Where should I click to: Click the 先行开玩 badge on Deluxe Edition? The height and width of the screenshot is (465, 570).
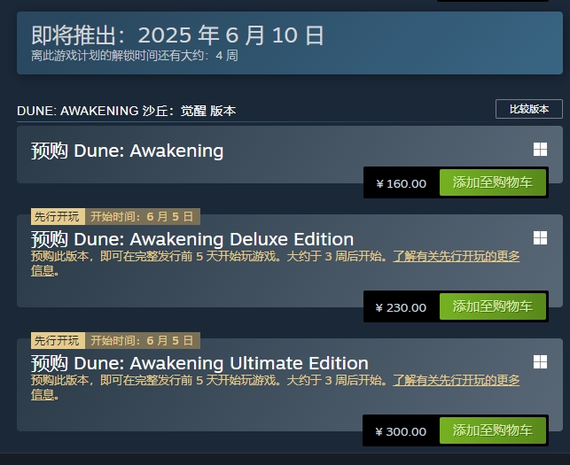click(x=58, y=216)
